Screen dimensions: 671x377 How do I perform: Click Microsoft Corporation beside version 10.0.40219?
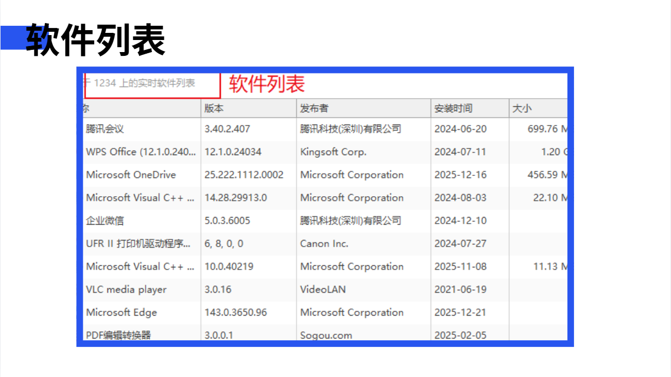[x=352, y=267]
